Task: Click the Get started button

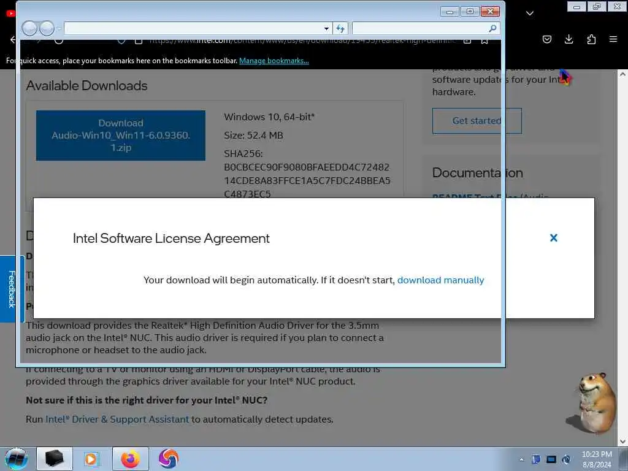Action: click(477, 121)
